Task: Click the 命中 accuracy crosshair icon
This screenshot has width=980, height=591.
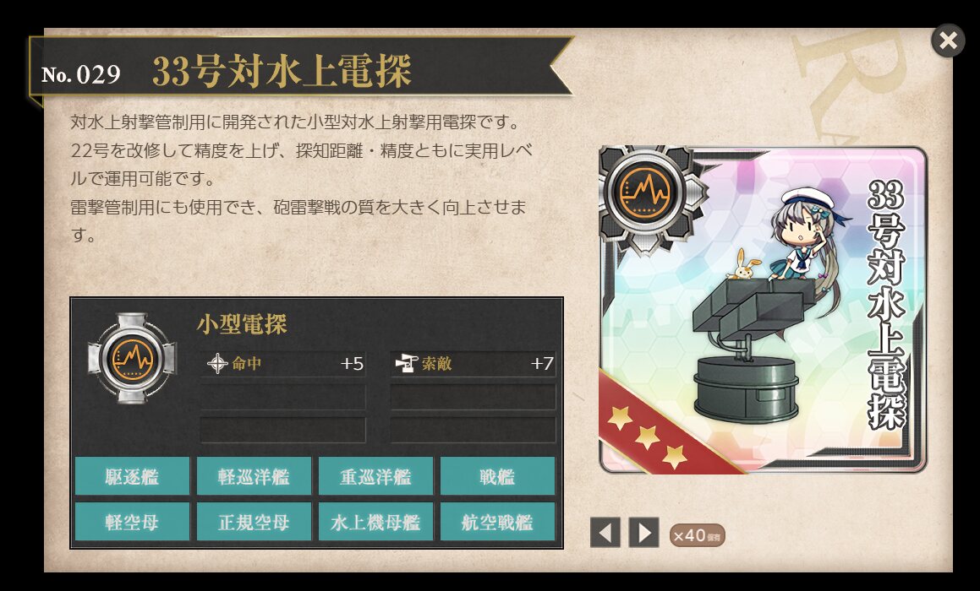Action: coord(216,363)
